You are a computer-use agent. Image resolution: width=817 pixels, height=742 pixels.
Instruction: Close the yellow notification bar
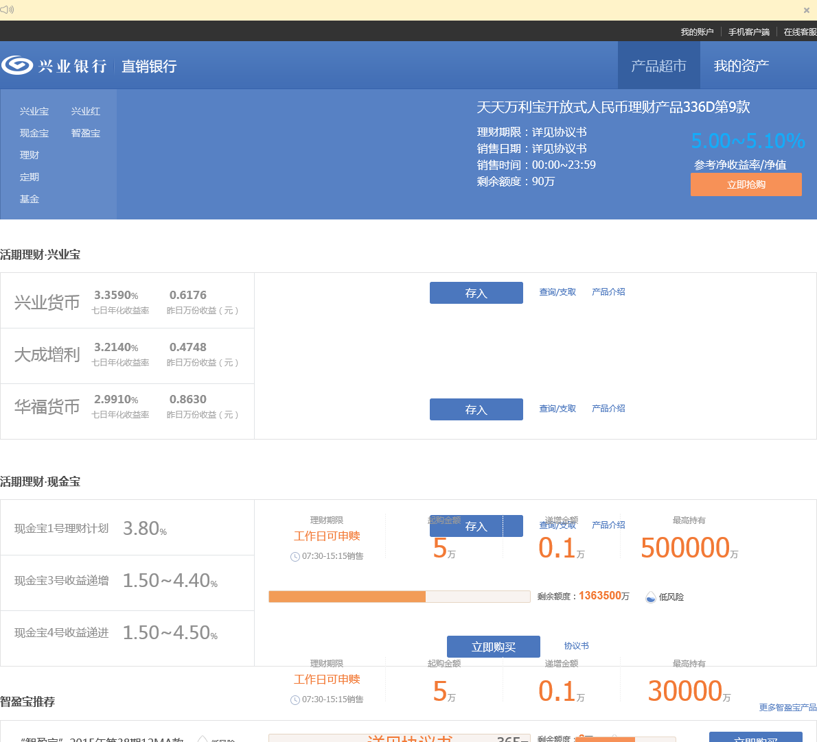click(x=807, y=10)
